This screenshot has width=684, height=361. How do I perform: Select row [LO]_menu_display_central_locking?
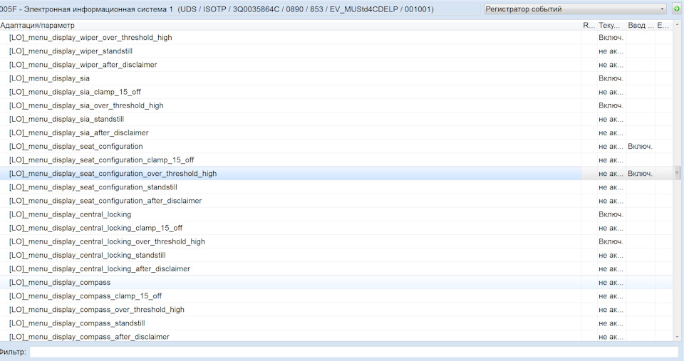pyautogui.click(x=336, y=214)
